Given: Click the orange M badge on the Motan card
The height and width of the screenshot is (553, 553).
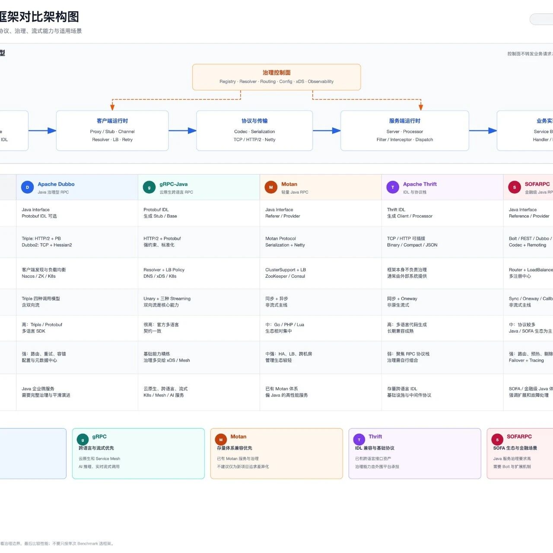Looking at the screenshot, I should point(221,440).
